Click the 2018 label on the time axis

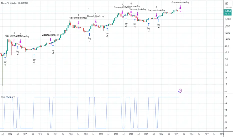(x=70, y=134)
